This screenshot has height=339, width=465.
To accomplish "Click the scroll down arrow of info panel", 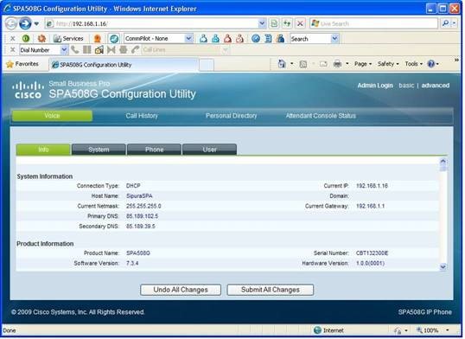I will [443, 266].
